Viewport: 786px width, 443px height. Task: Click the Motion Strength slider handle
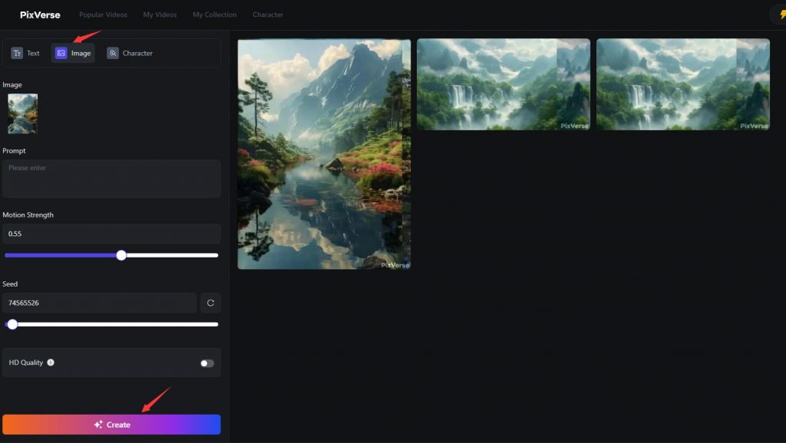(121, 255)
